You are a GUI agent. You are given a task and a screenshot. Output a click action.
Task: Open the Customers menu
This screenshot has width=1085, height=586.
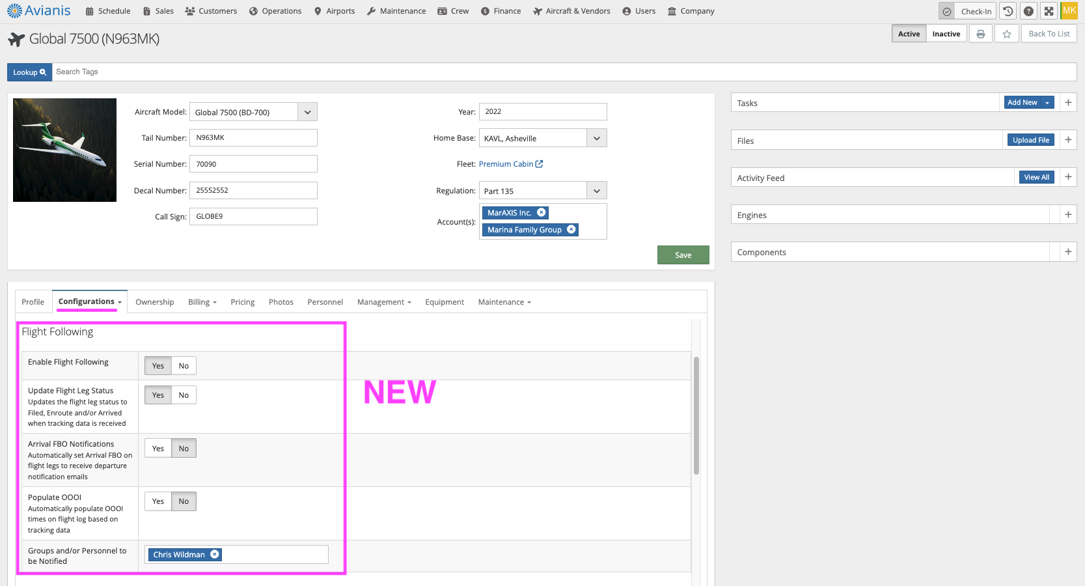pyautogui.click(x=211, y=11)
